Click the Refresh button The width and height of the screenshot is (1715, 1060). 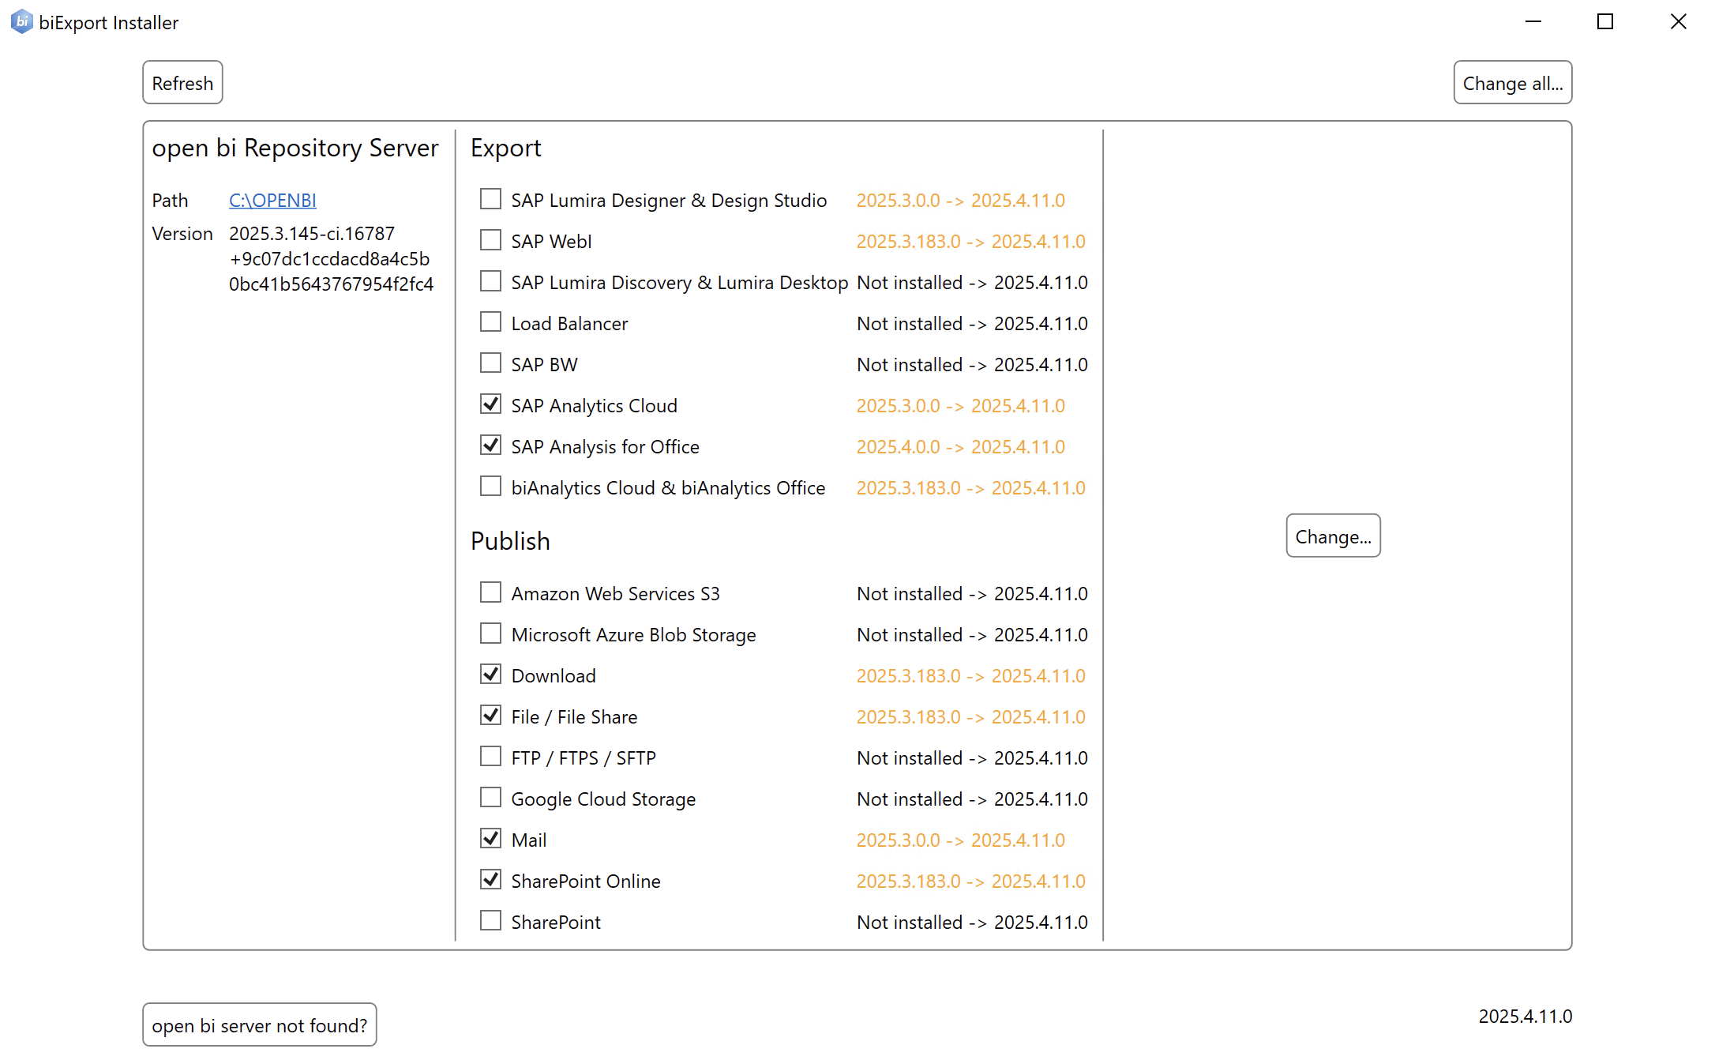point(182,83)
